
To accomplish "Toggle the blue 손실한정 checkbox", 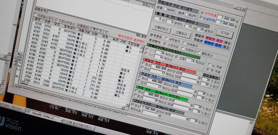I will 201,17.
